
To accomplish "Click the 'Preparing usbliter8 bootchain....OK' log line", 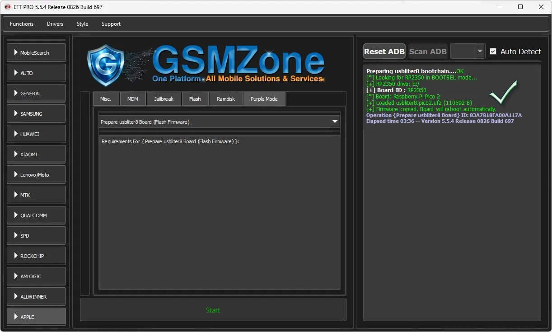I will (415, 71).
